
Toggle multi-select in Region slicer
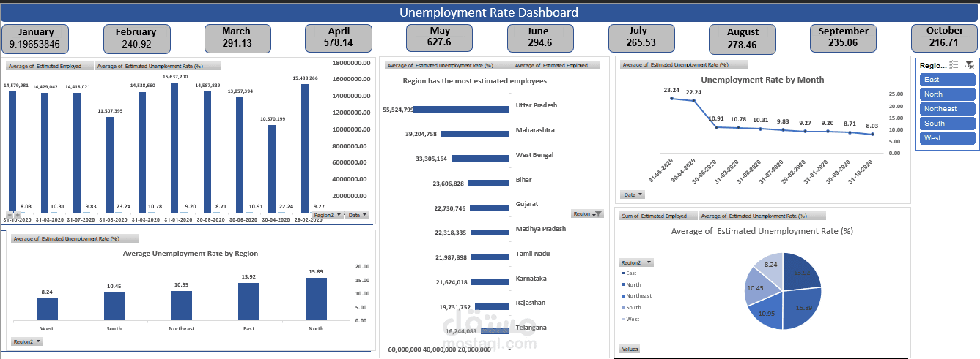(x=954, y=65)
